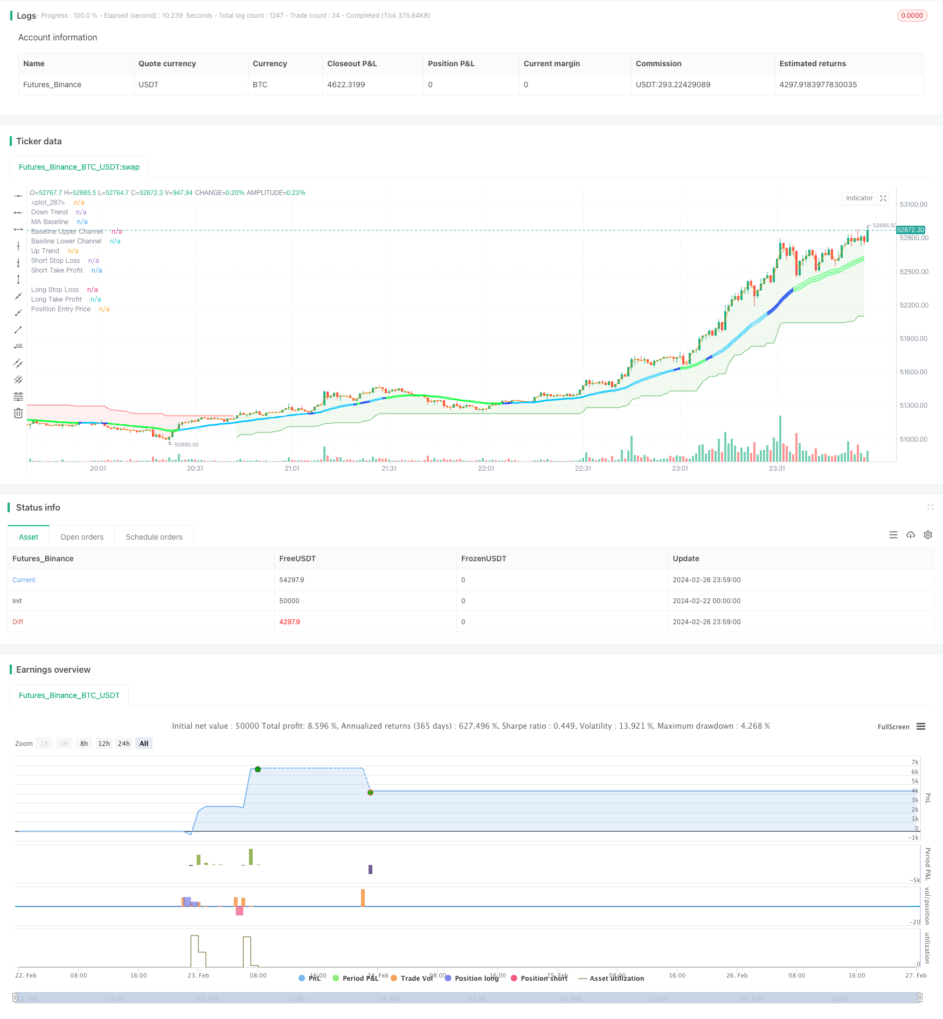Collapse the Status info panel
Viewport: 943px width, 1019px height.
point(930,507)
